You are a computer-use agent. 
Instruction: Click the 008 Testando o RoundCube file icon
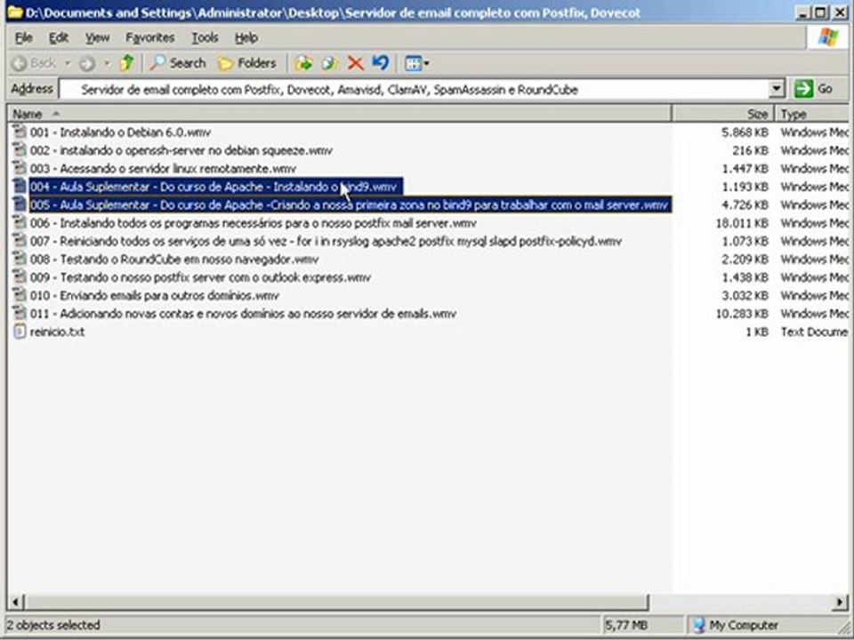(x=20, y=259)
